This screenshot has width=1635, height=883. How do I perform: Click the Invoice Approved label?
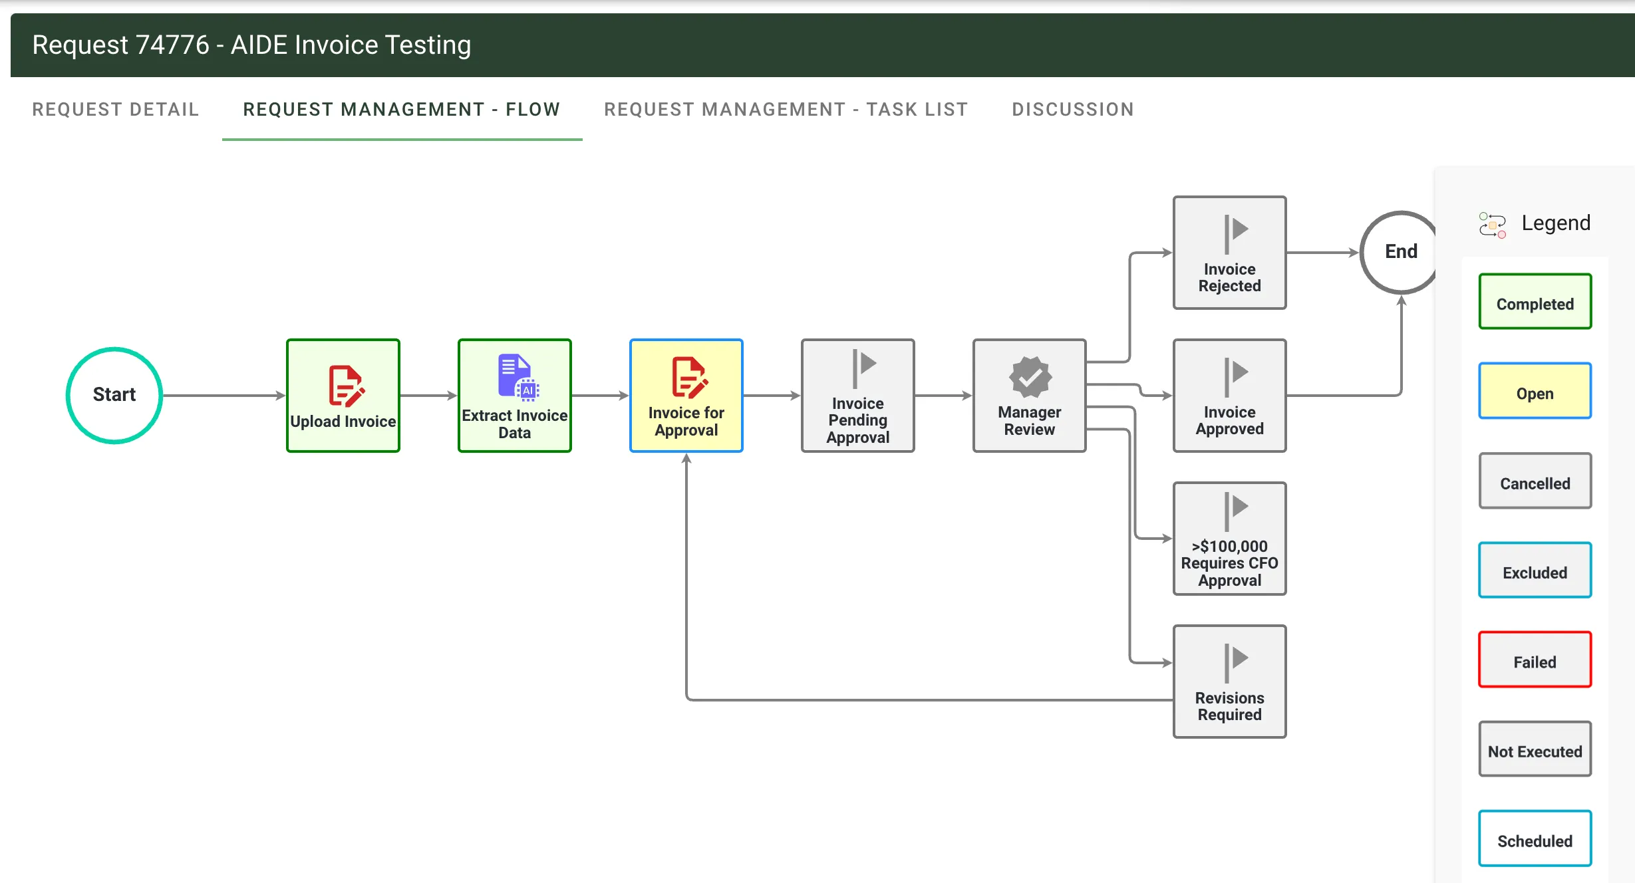[1230, 420]
